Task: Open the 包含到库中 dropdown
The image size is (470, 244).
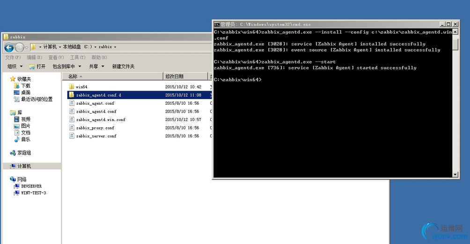Action: (67, 66)
